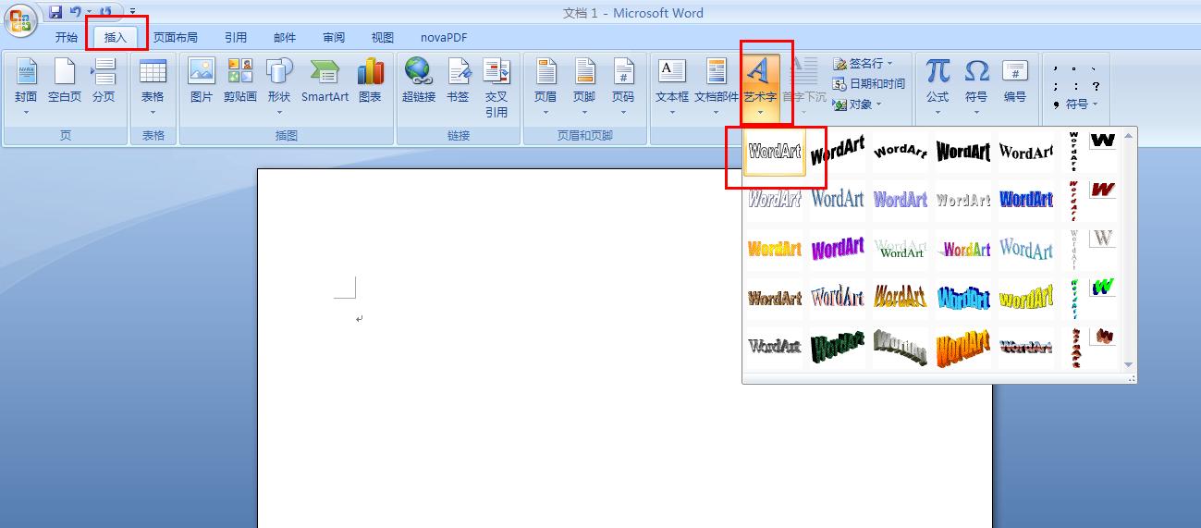Insert a 空白页 blank page
Screen dimensions: 1201x528
pos(65,80)
